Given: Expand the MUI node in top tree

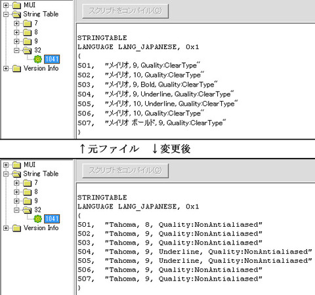Looking at the screenshot, I should pyautogui.click(x=6, y=5).
